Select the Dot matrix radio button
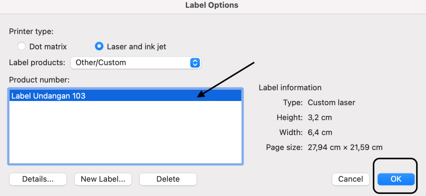Image resolution: width=426 pixels, height=196 pixels. tap(22, 46)
